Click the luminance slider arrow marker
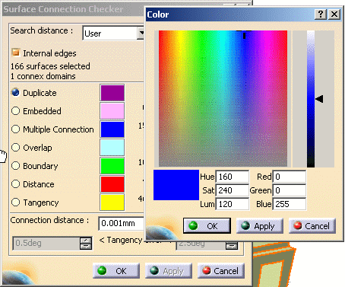 [x=319, y=99]
